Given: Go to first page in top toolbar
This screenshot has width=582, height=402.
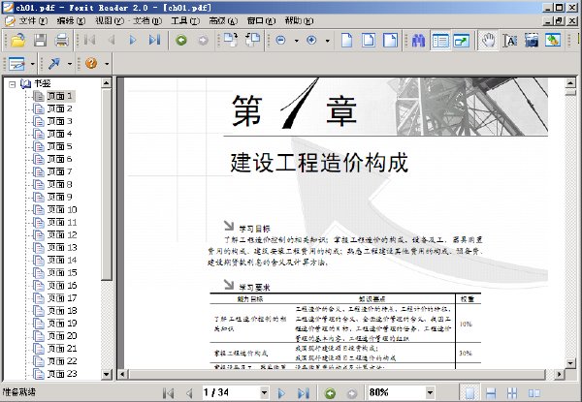Looking at the screenshot, I should coord(90,40).
